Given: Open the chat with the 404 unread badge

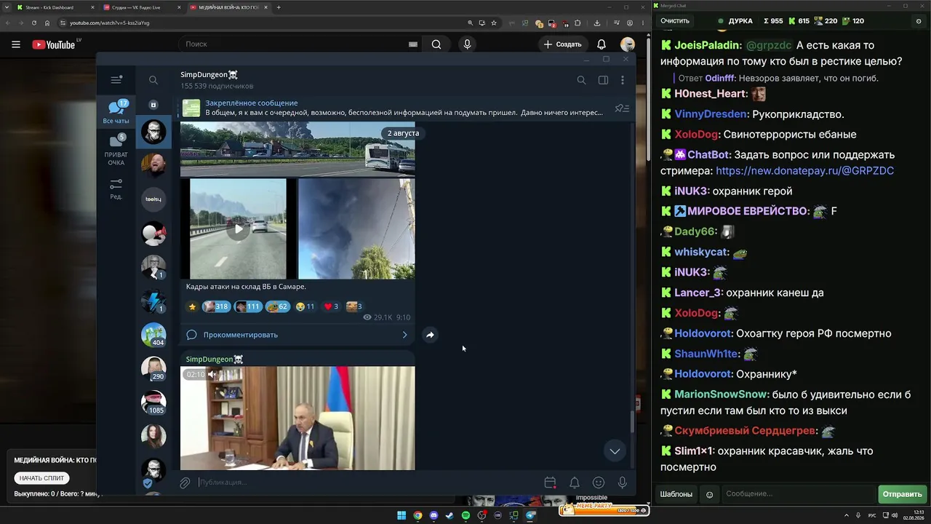Looking at the screenshot, I should (x=153, y=334).
